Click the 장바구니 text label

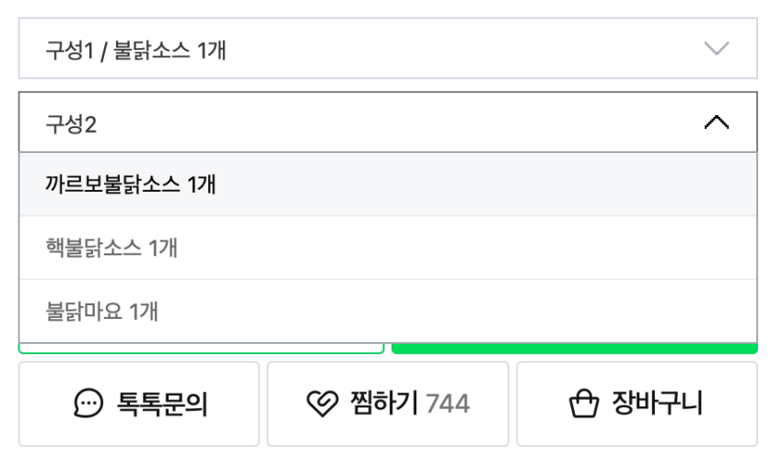click(657, 404)
